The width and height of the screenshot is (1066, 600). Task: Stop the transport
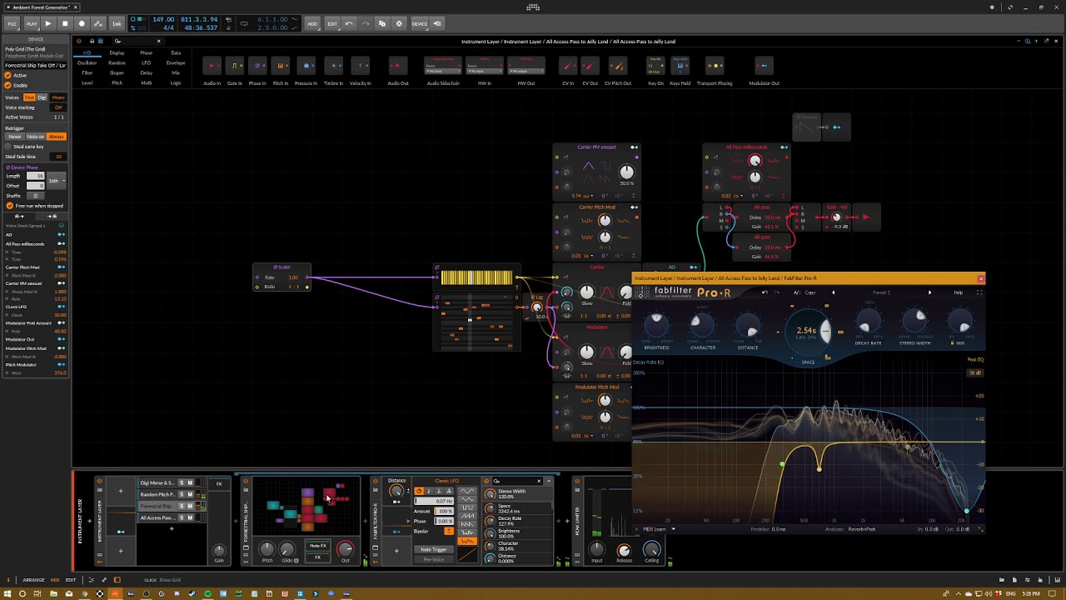click(65, 23)
